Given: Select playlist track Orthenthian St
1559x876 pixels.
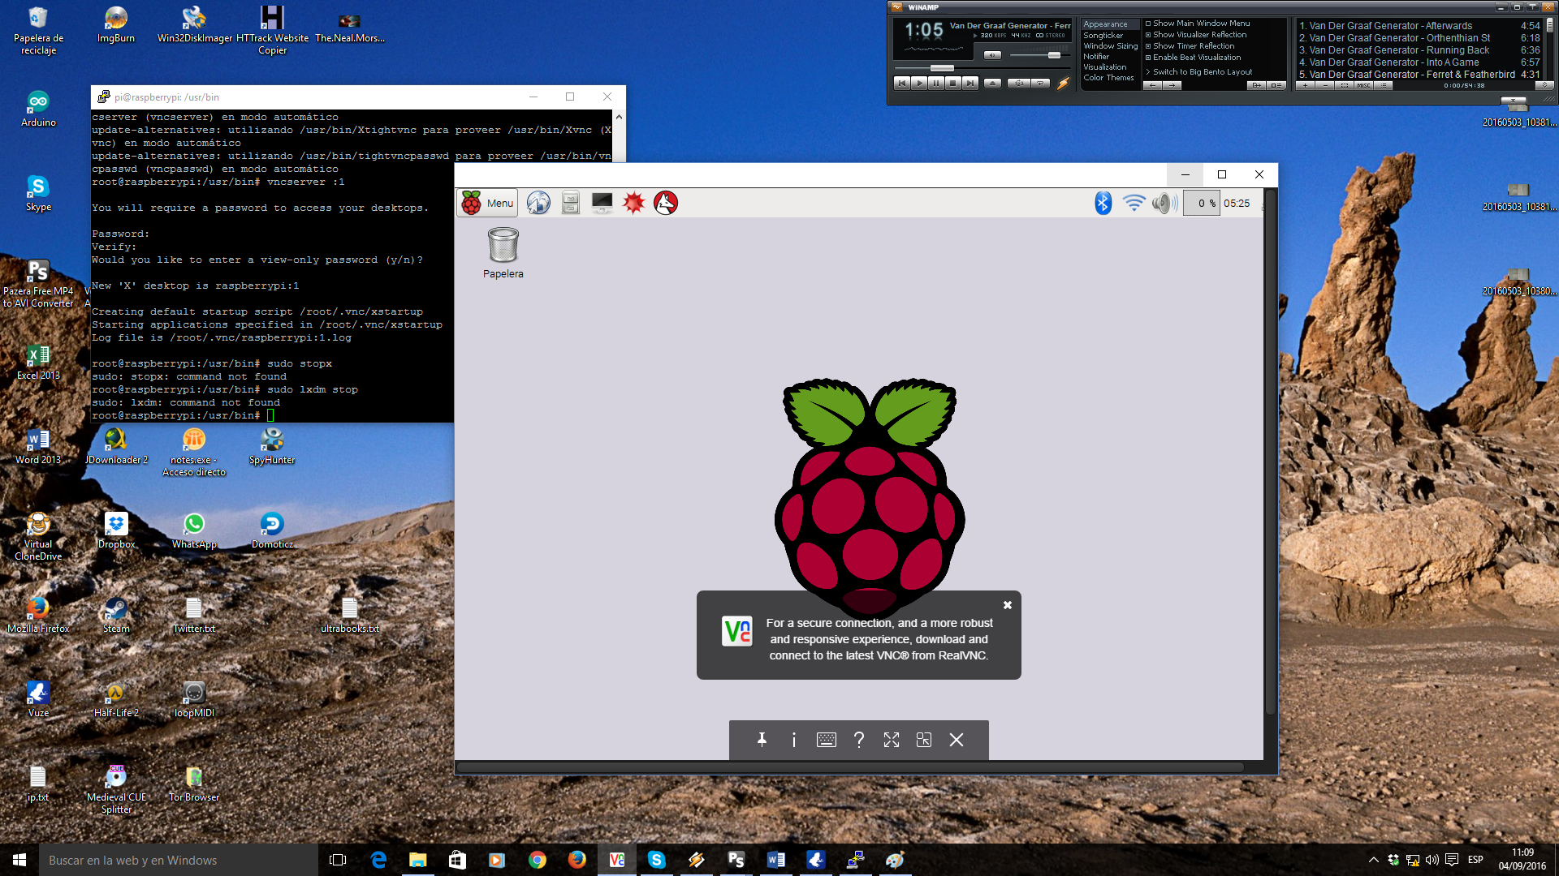Looking at the screenshot, I should (1419, 38).
